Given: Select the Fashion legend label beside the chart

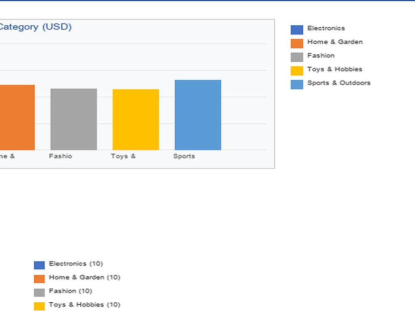Looking at the screenshot, I should click(x=321, y=56).
